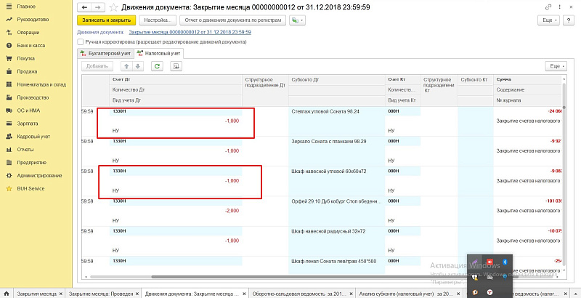
Task: Open the Закрытие месяца document link
Action: (190, 33)
